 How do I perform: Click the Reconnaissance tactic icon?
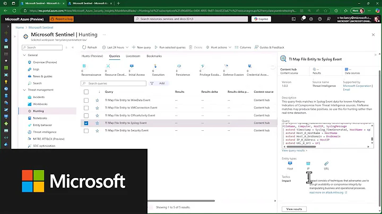(84, 66)
